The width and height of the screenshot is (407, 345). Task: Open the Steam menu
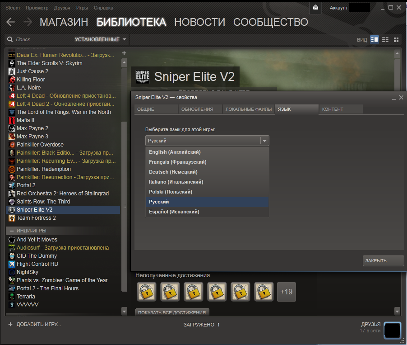[13, 8]
